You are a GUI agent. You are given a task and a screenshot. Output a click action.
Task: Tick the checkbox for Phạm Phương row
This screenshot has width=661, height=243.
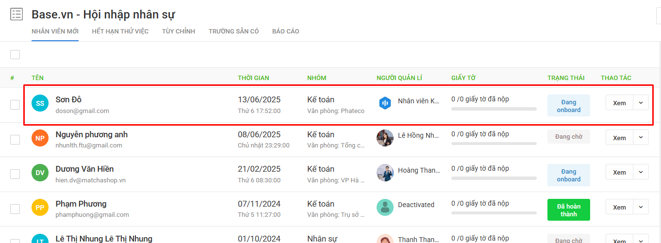click(15, 209)
